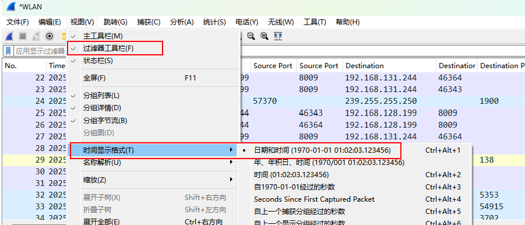
Task: Open 跳转(G) menu
Action: (115, 22)
